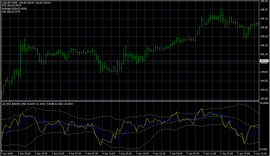Click the 99.8046 indicator scale value
Viewport: 270px width, 156px height.
point(264,103)
